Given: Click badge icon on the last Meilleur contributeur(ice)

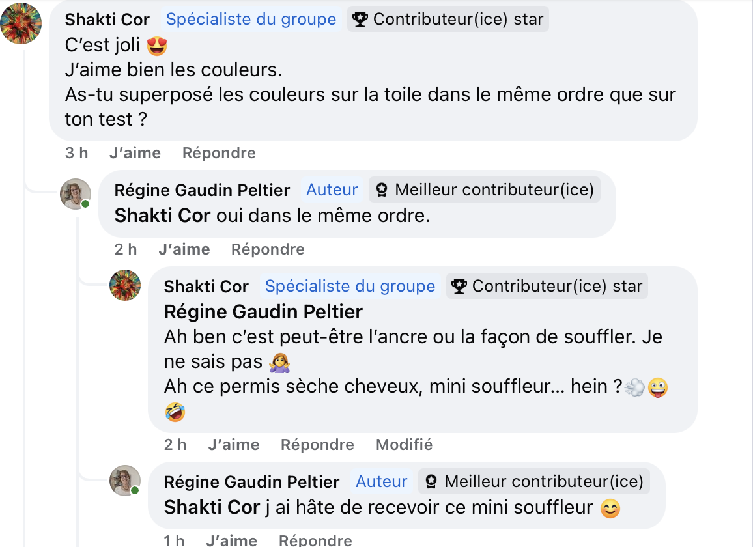Looking at the screenshot, I should click(x=431, y=482).
